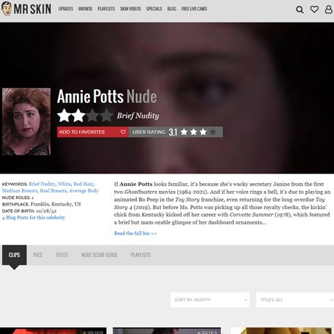Open the Specials menu
334x334 pixels.
(x=154, y=9)
